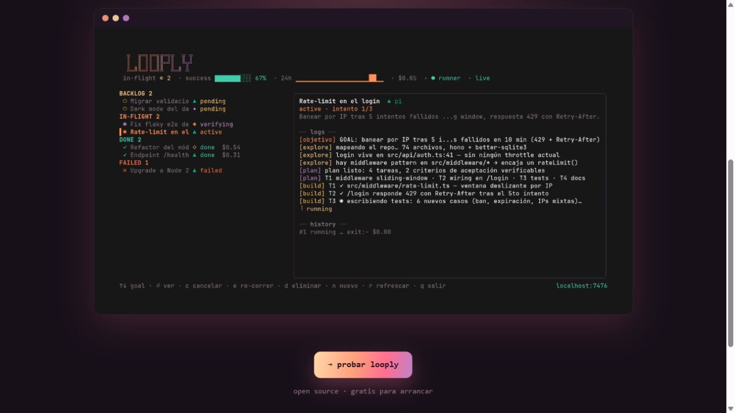Click the orange in-flight dot in status line
Viewport: 735px width, 413px height.
pyautogui.click(x=162, y=78)
